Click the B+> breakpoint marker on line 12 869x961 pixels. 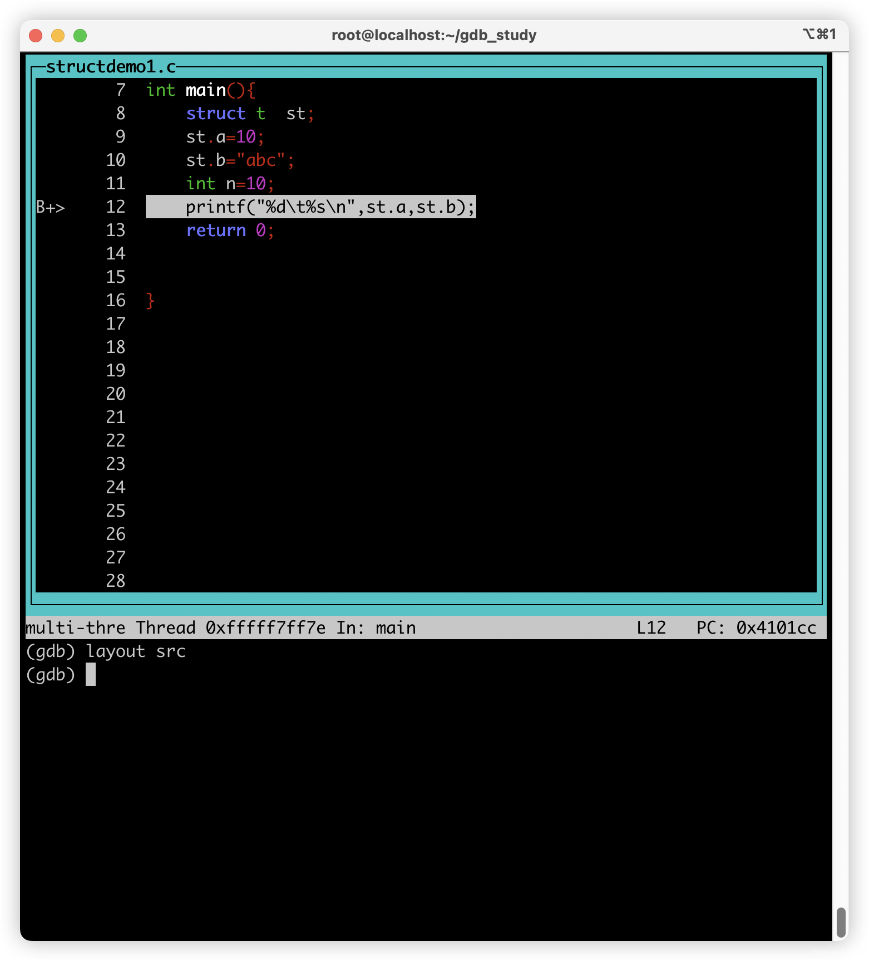coord(51,207)
